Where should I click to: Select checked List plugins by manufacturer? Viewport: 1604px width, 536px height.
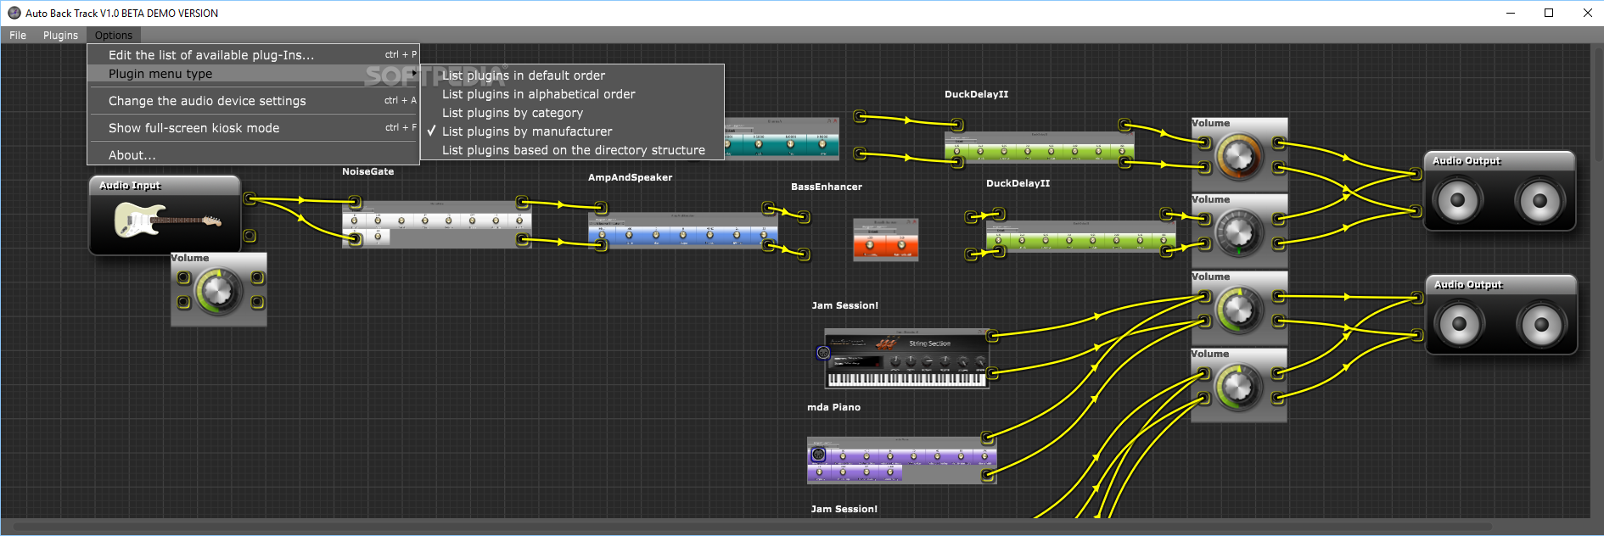[x=573, y=131]
